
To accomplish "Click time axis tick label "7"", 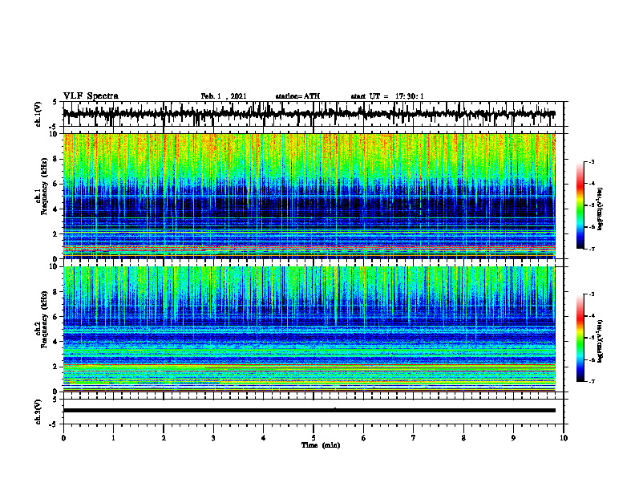I will point(414,438).
